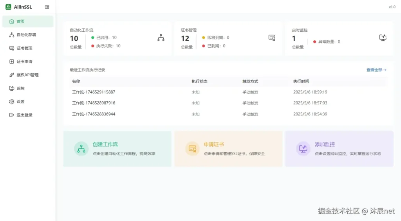Open the 申请证书 quick action card
The height and width of the screenshot is (221, 401).
(x=228, y=149)
